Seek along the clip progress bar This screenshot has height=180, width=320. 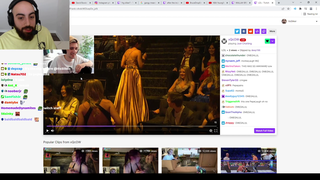click(x=131, y=126)
